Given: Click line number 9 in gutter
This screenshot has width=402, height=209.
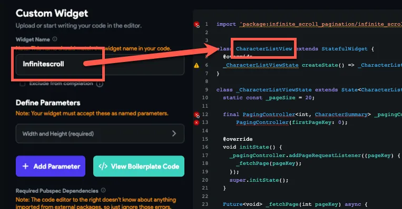Looking at the screenshot, I should tap(207, 90).
